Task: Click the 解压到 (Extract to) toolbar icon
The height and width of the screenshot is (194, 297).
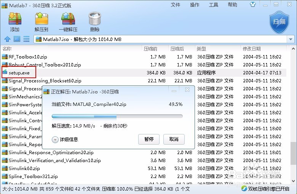Action: pyautogui.click(x=42, y=19)
